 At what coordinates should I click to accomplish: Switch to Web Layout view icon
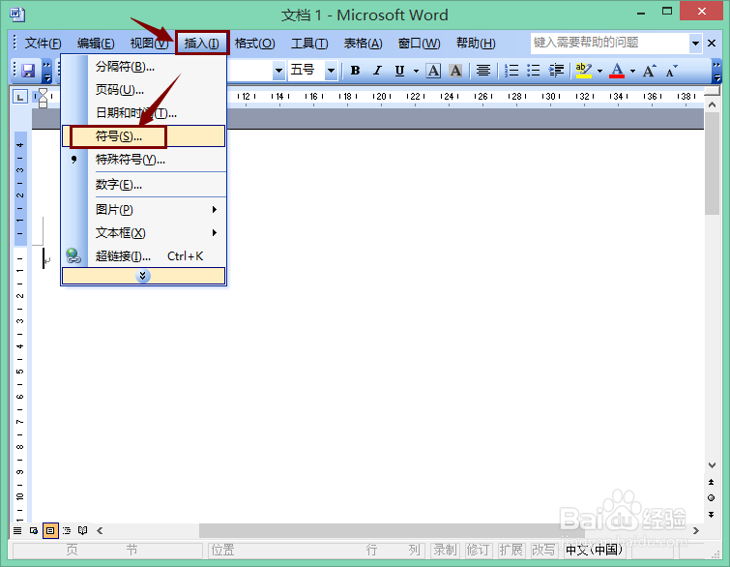point(34,530)
